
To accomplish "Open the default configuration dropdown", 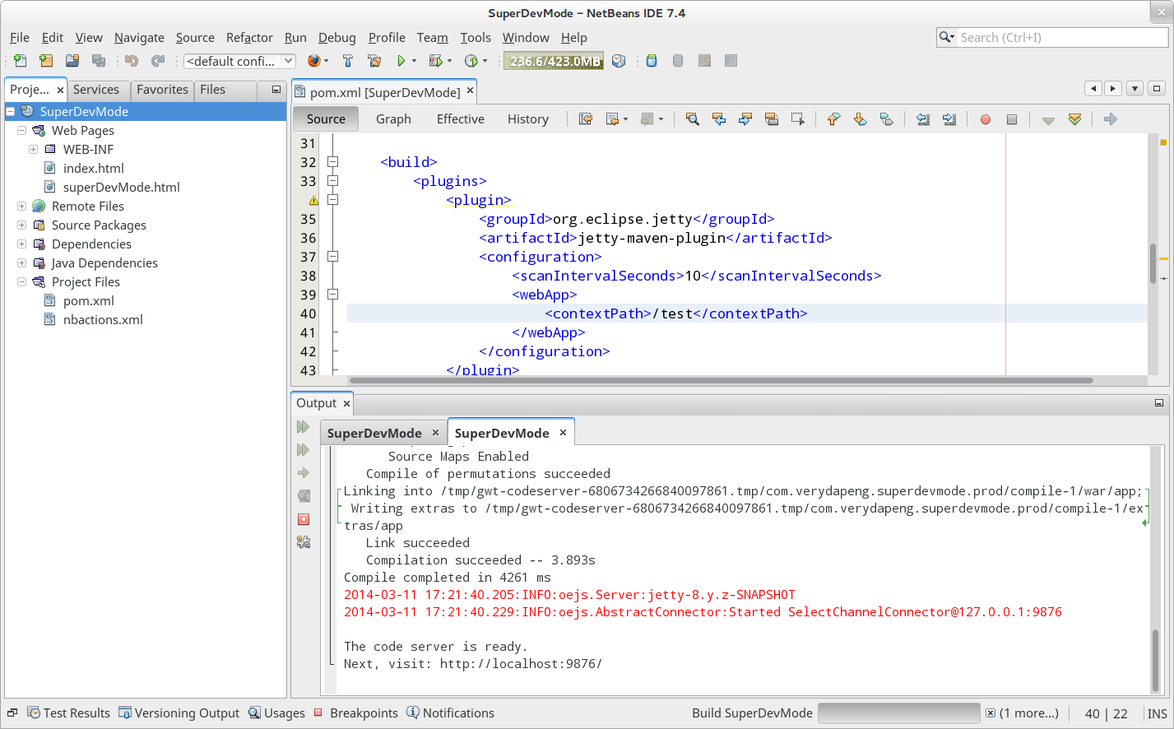I will 239,61.
